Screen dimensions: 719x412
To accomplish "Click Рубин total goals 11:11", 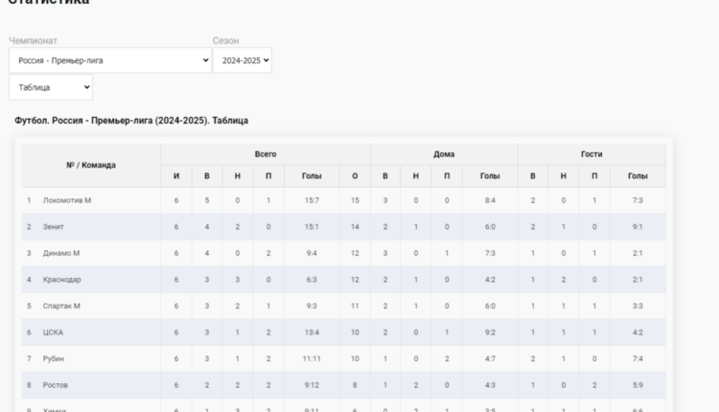I will click(312, 359).
